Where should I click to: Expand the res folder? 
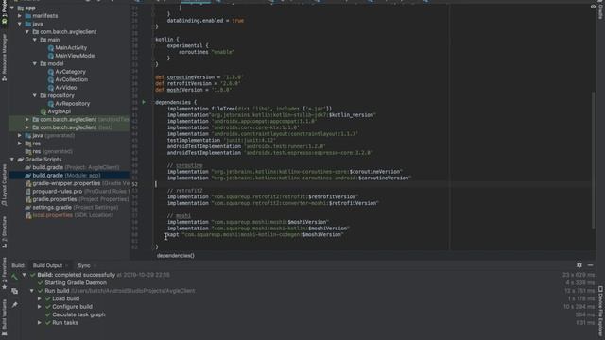[20, 144]
